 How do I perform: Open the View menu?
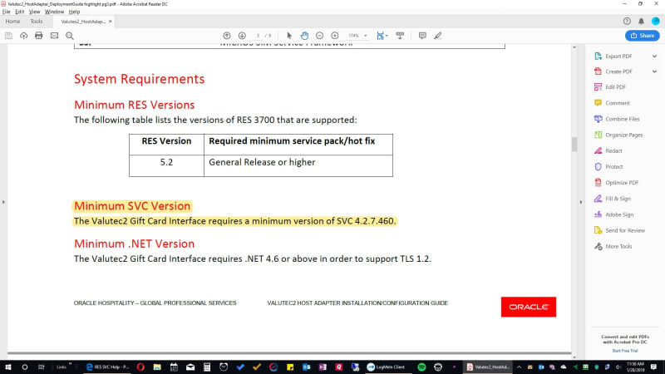point(34,12)
